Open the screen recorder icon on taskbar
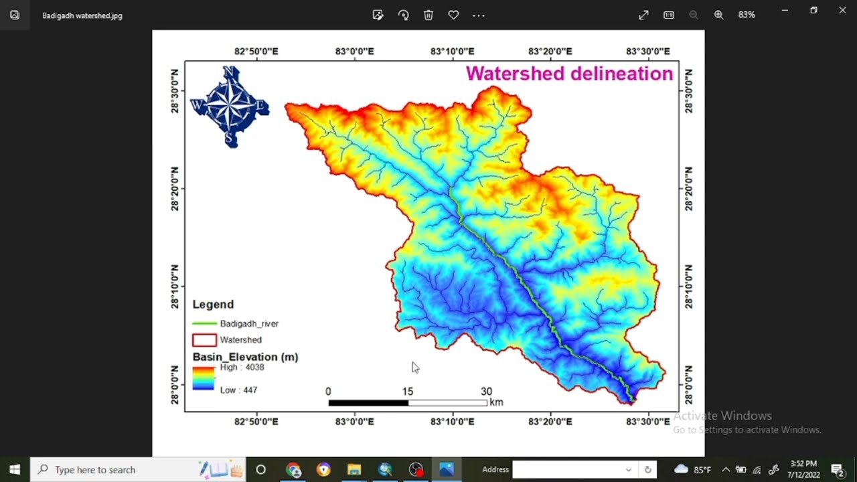Viewport: 857px width, 482px height. click(x=416, y=469)
